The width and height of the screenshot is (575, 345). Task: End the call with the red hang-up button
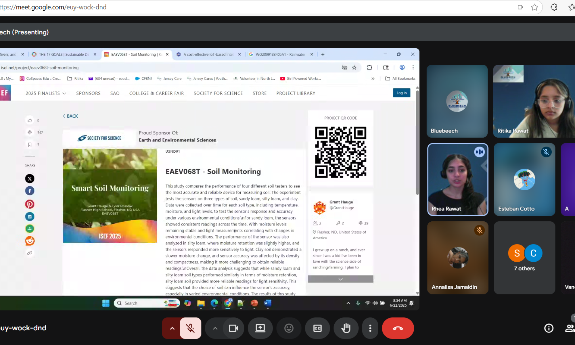pos(398,328)
